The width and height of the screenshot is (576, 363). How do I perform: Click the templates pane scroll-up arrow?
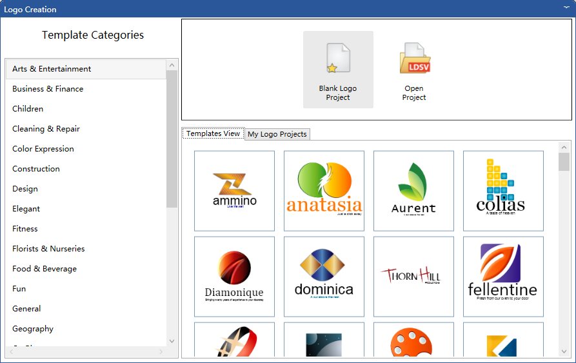[564, 148]
